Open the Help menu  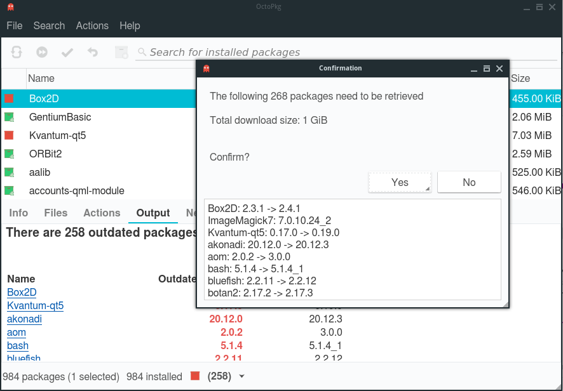pyautogui.click(x=130, y=26)
